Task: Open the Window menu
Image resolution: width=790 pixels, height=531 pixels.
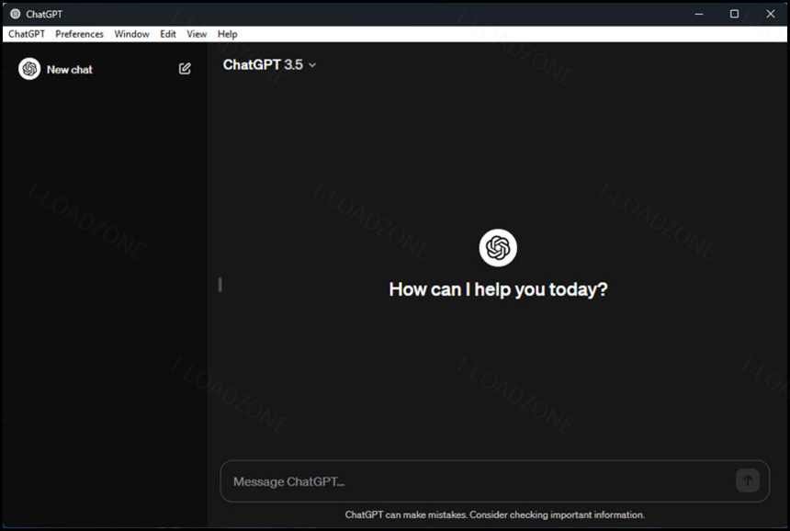Action: [131, 34]
